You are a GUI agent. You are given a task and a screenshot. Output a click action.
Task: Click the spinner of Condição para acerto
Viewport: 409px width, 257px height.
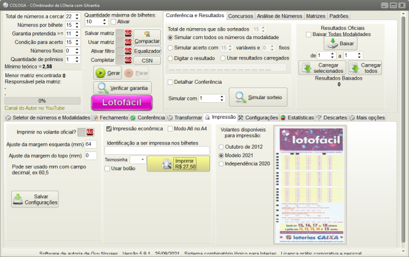coord(77,42)
